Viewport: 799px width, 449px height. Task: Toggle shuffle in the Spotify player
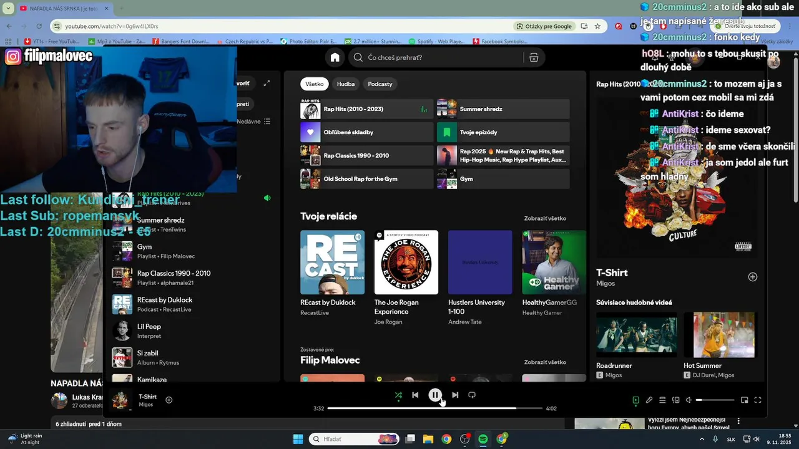click(x=398, y=395)
